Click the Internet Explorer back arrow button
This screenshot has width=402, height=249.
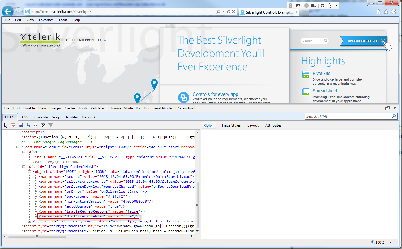click(x=7, y=12)
